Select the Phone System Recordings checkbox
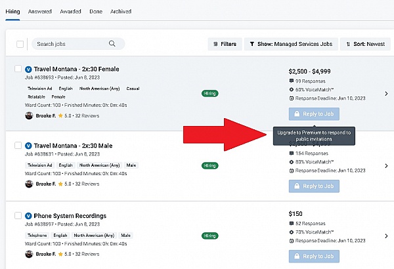 (18, 216)
